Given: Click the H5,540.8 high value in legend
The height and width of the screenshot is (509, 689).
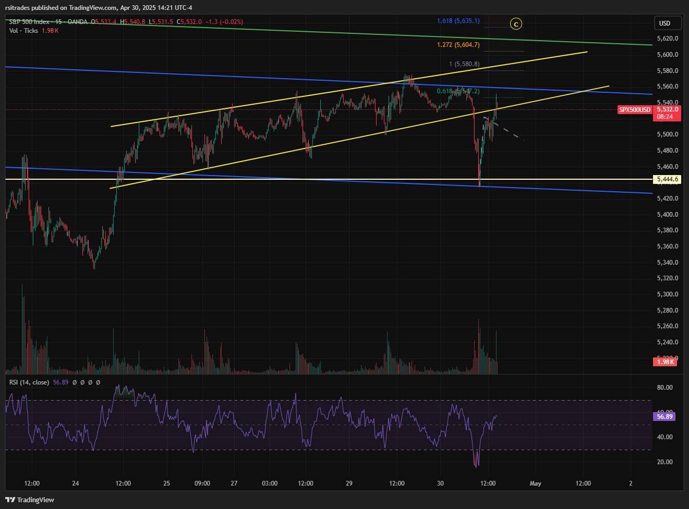Looking at the screenshot, I should 132,22.
